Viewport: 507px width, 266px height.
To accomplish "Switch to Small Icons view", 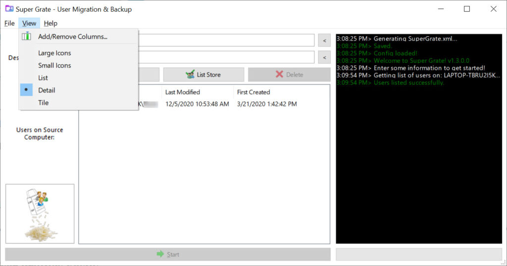I will pos(54,66).
